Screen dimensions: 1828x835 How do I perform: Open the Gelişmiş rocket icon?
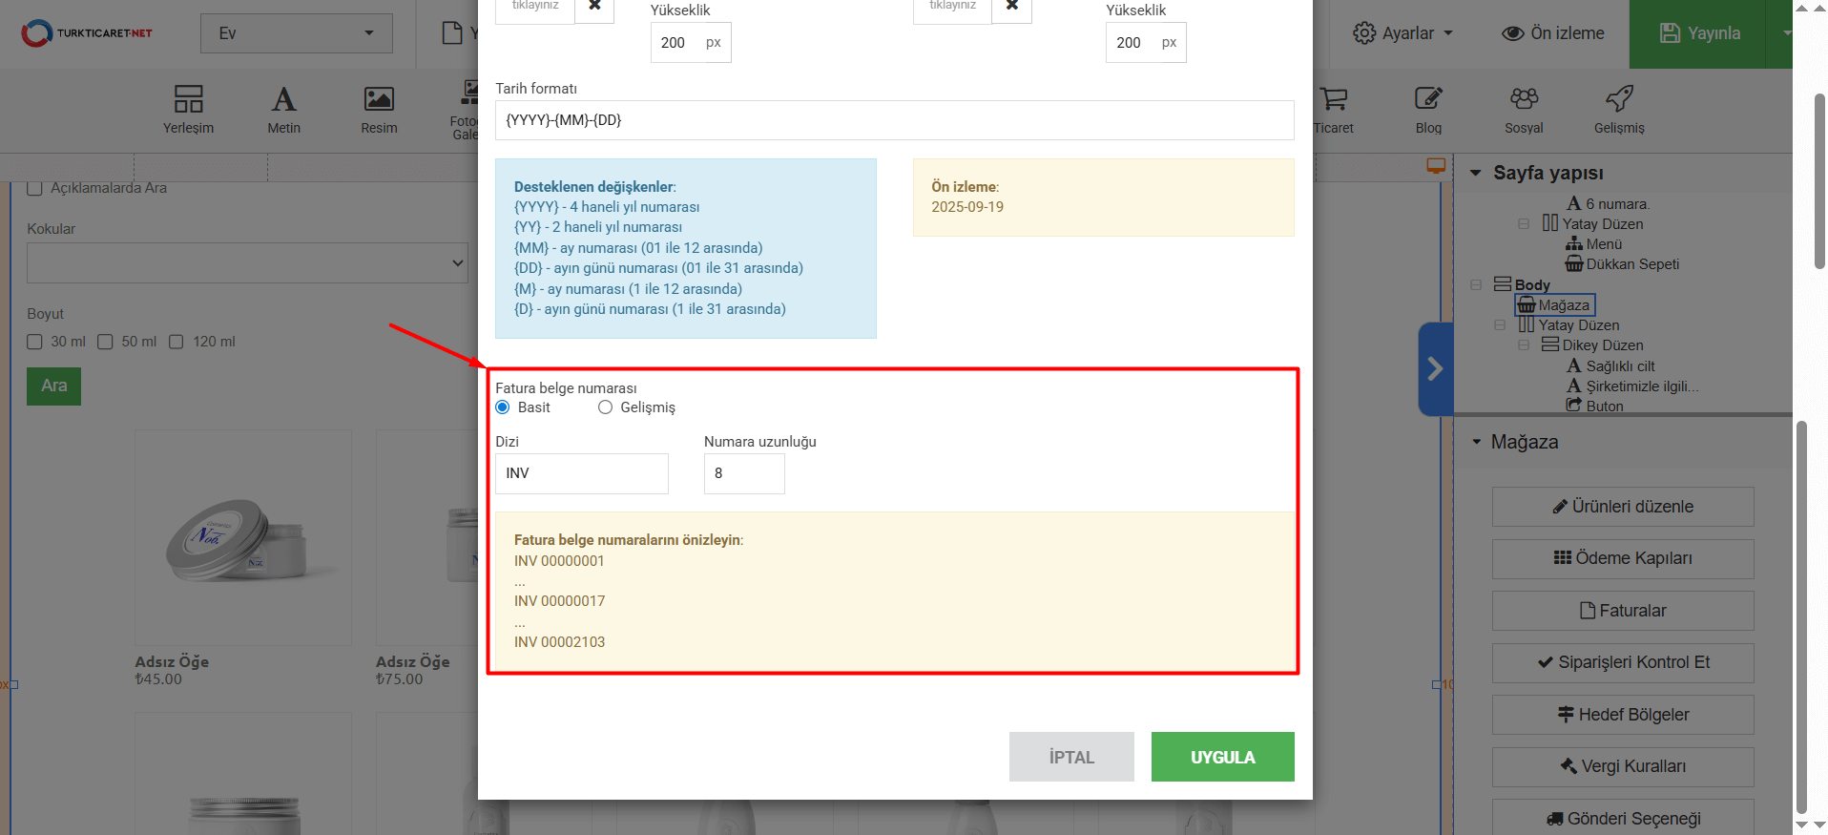click(x=1619, y=109)
